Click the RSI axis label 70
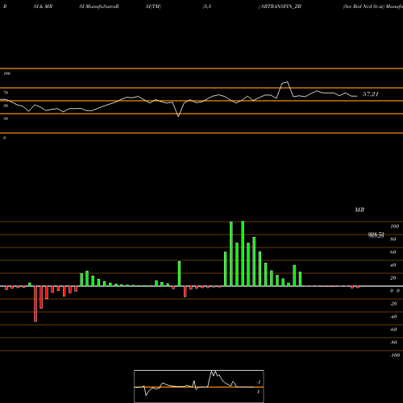The width and height of the screenshot is (403, 403). click(x=6, y=93)
